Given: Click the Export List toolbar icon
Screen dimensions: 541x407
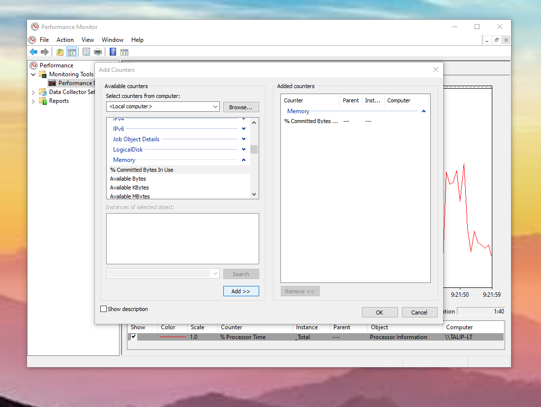Looking at the screenshot, I should click(x=86, y=52).
